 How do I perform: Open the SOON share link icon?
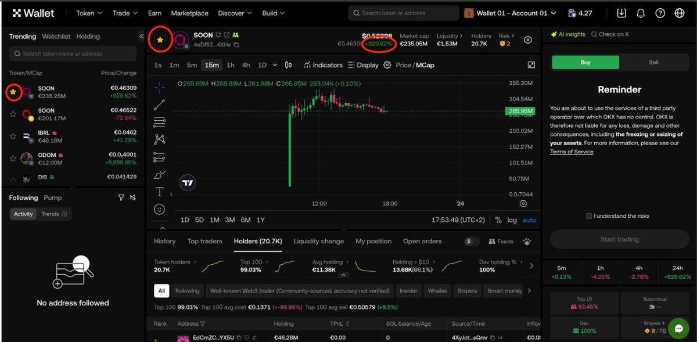[227, 35]
